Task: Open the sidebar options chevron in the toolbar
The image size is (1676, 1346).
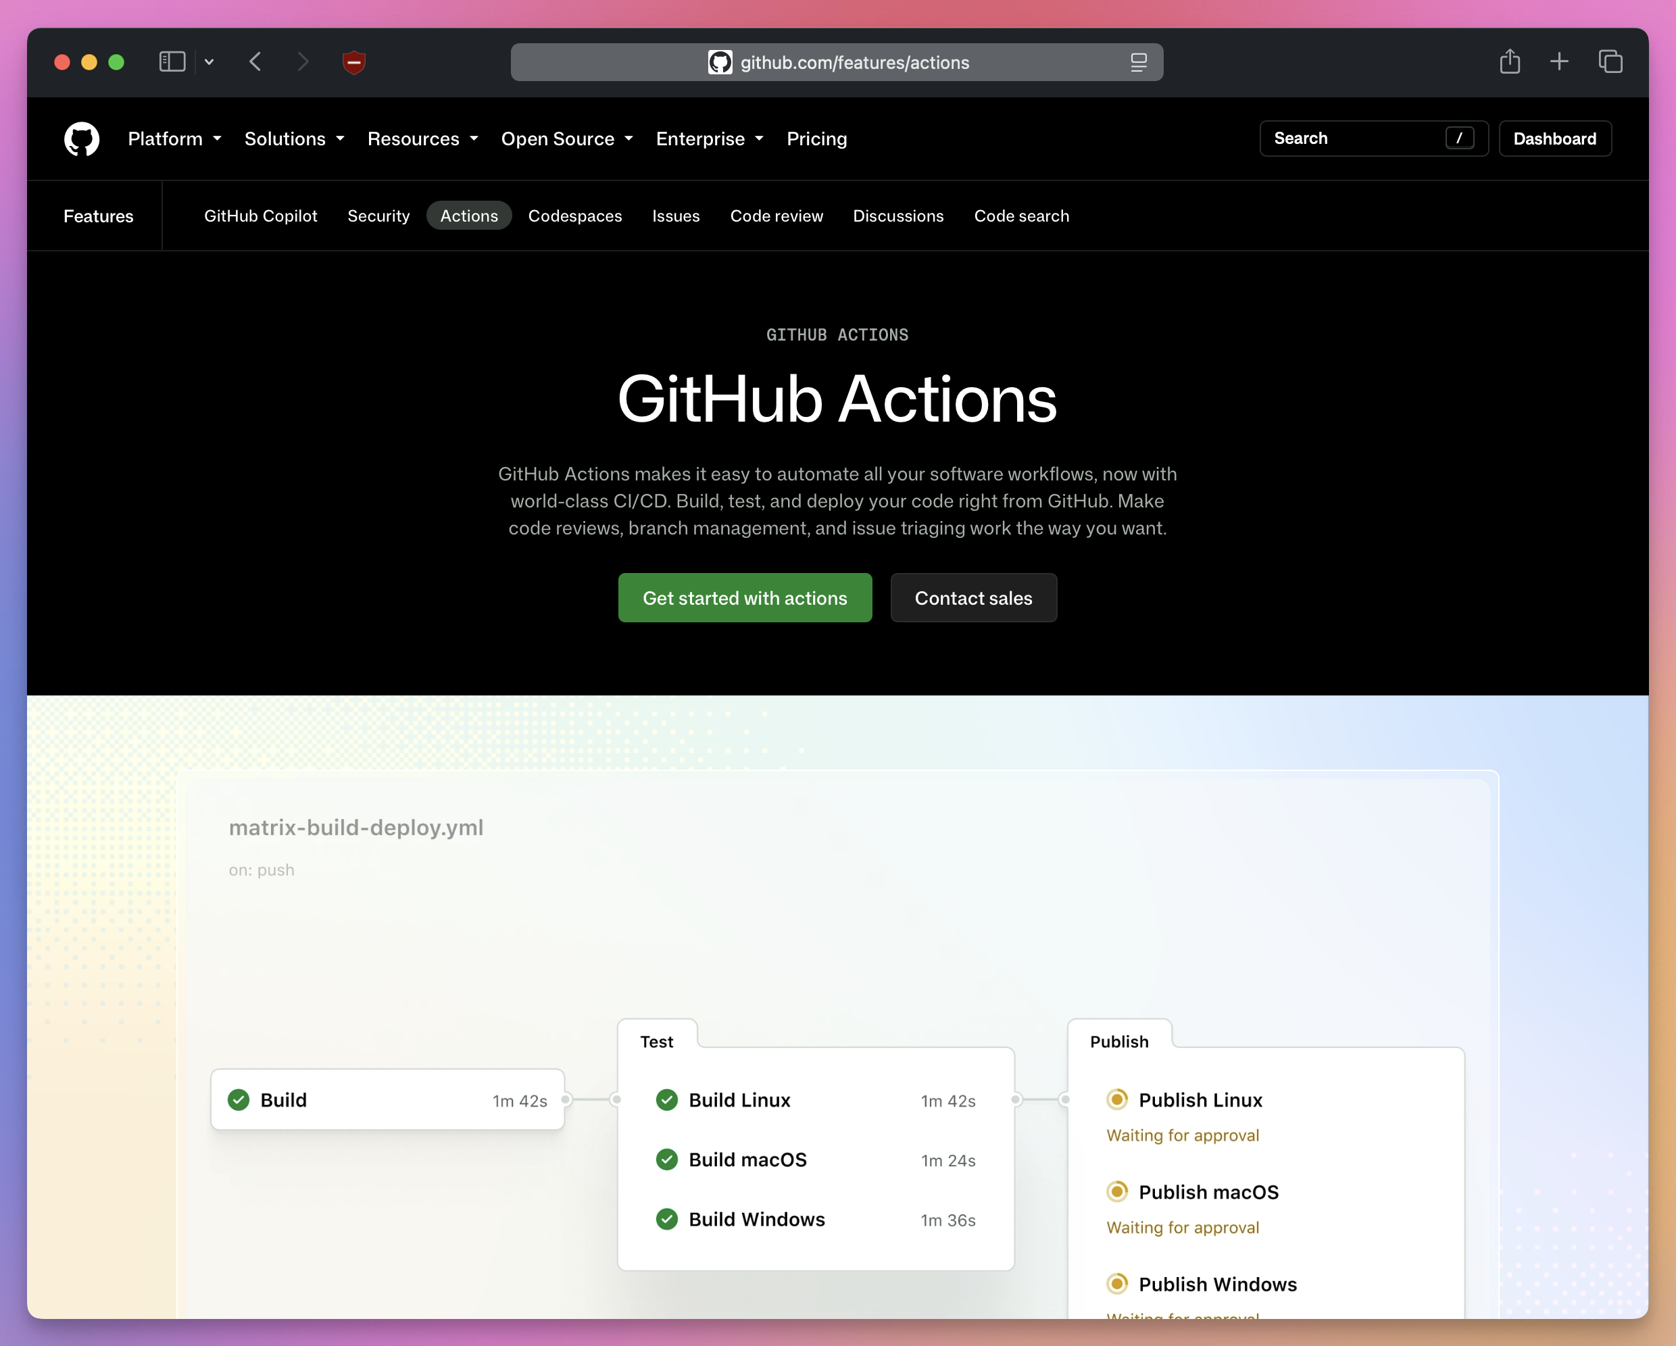Action: pyautogui.click(x=209, y=61)
